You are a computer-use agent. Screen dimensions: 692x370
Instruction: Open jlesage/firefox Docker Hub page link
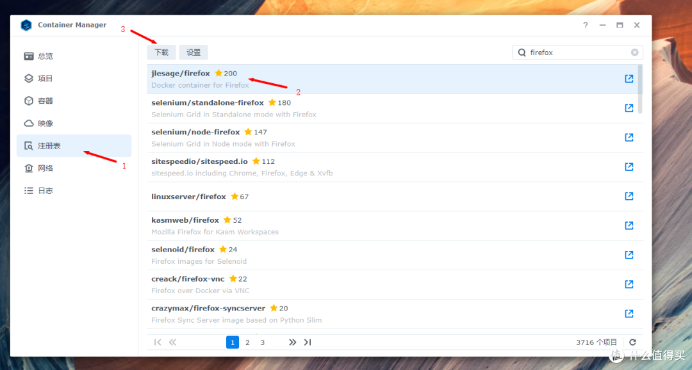(629, 78)
